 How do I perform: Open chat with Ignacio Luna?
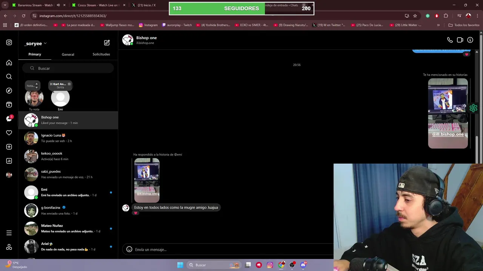click(x=68, y=138)
